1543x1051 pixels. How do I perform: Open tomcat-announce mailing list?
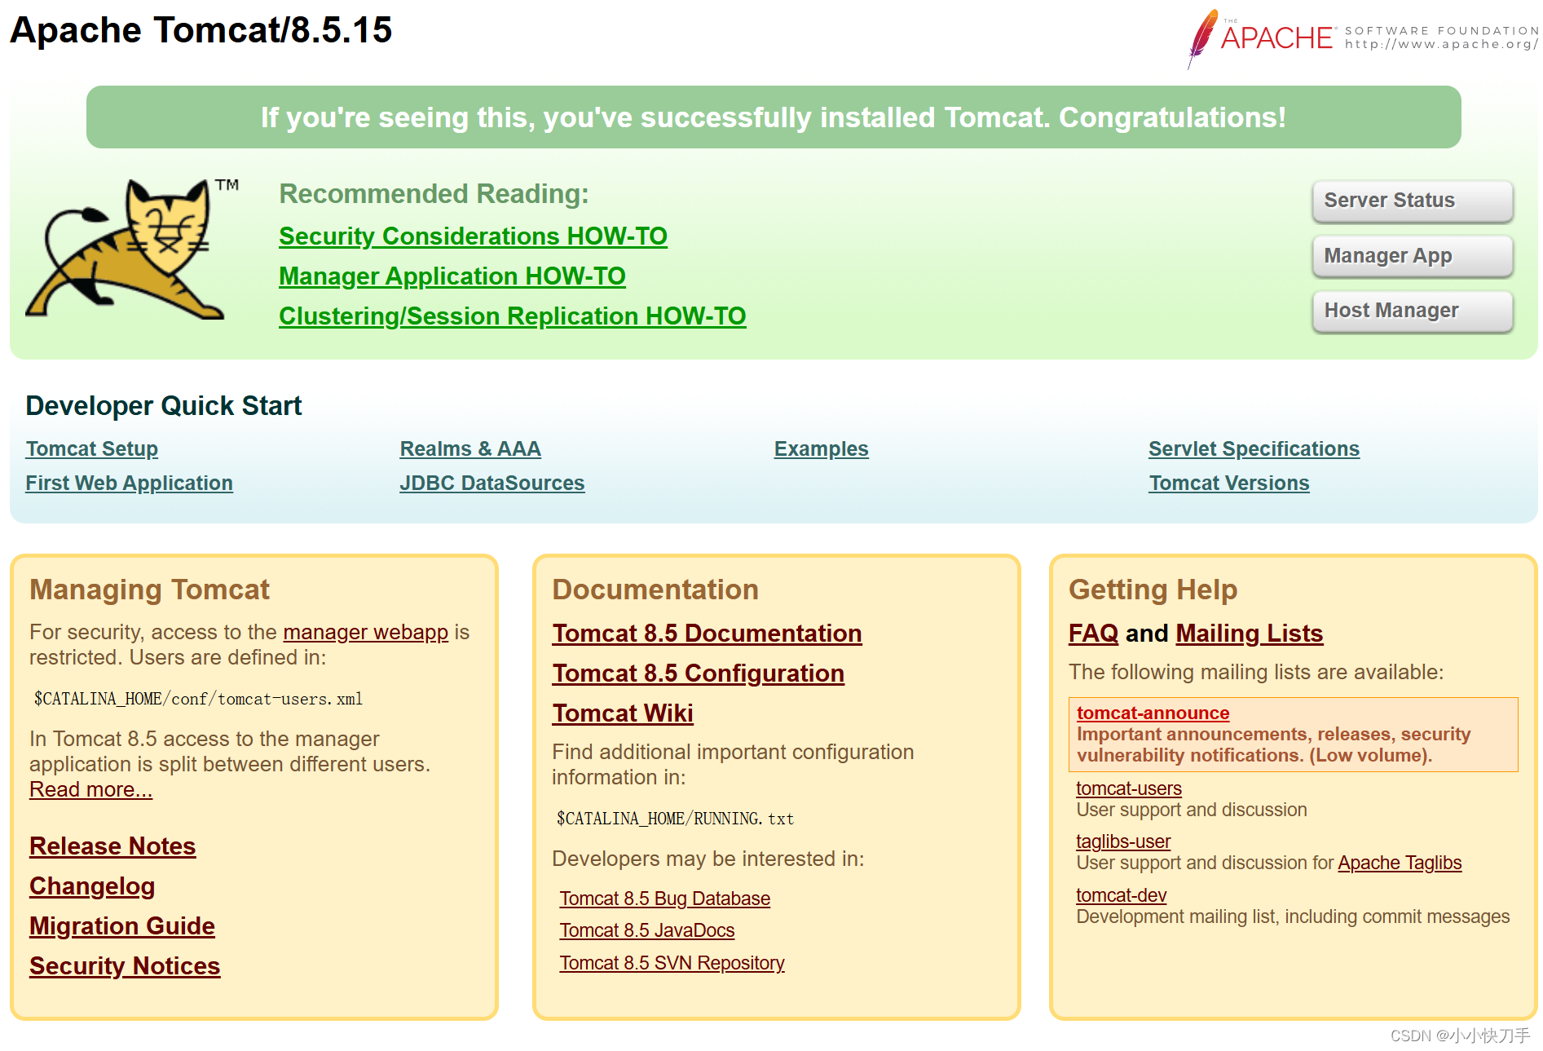pos(1153,713)
